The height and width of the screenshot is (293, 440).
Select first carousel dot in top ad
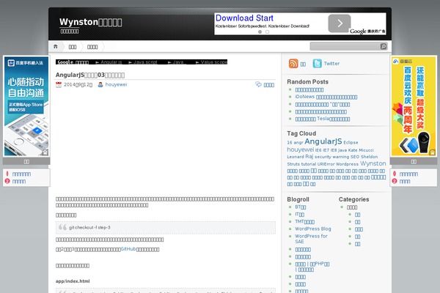click(260, 31)
